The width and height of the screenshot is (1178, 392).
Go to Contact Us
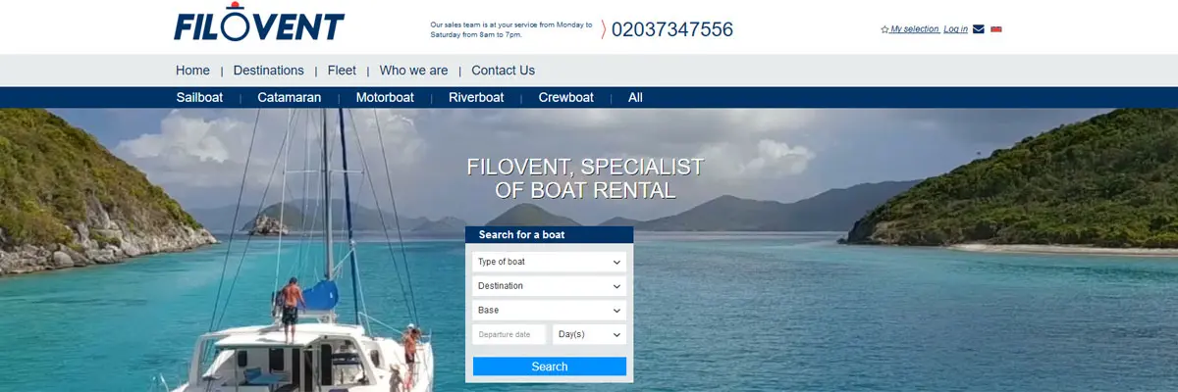tap(503, 71)
